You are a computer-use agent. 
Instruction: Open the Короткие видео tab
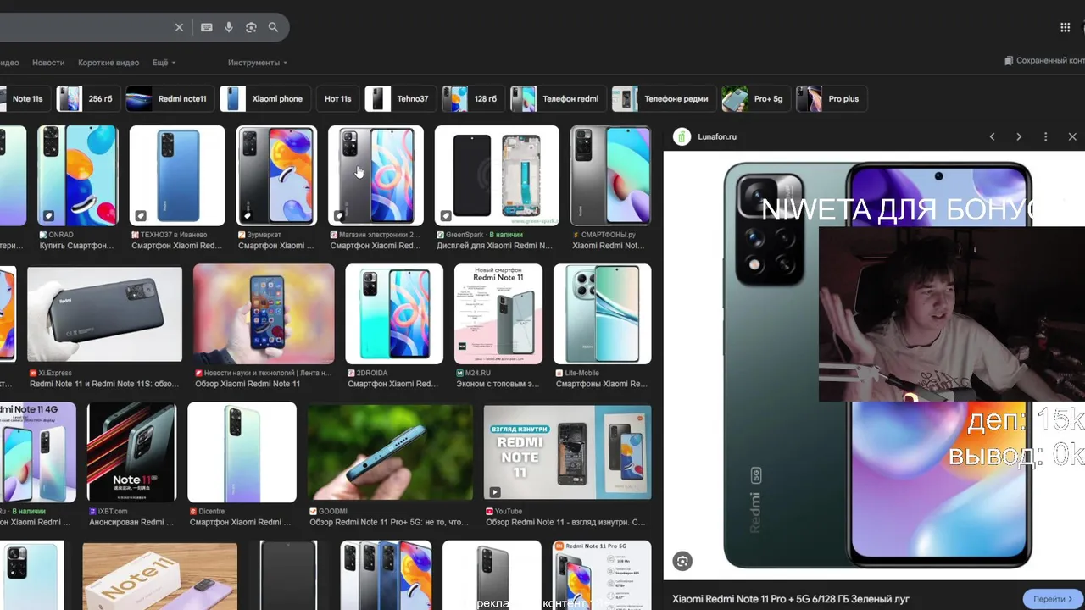(108, 63)
